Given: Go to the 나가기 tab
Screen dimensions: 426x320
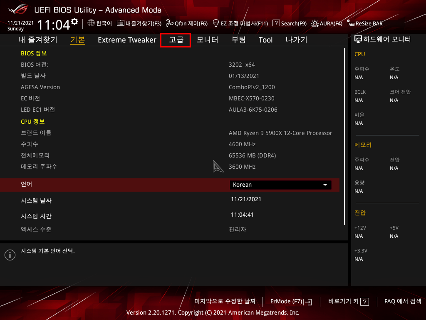Looking at the screenshot, I should pos(296,40).
